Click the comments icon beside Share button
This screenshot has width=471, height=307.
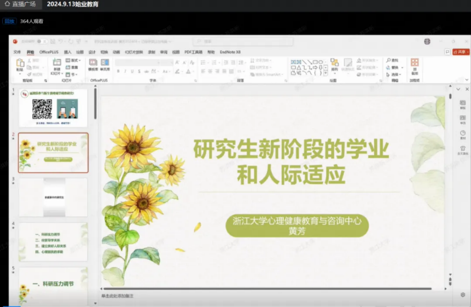pyautogui.click(x=447, y=52)
